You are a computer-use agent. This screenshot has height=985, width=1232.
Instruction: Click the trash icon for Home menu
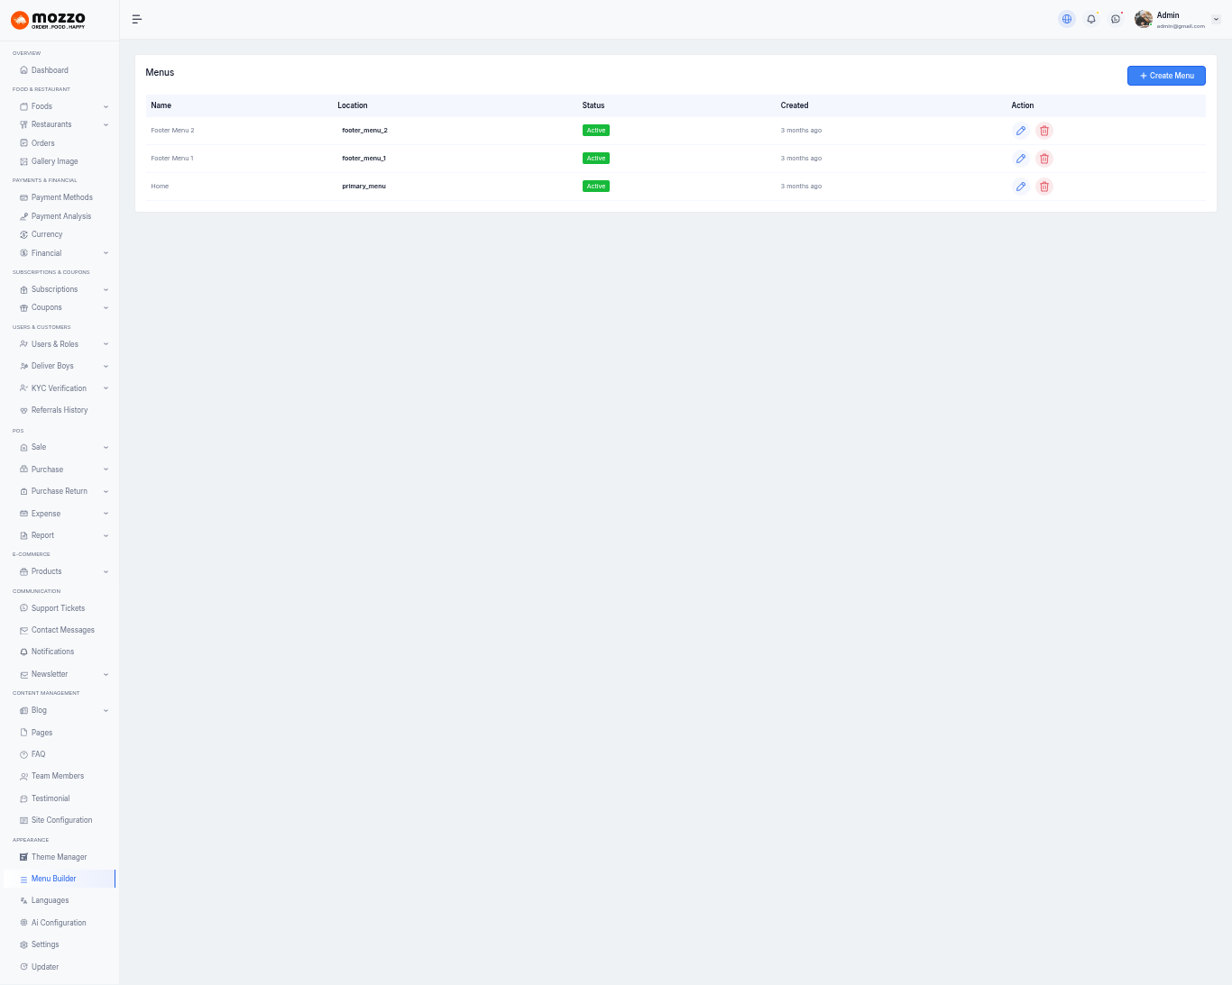pos(1044,187)
